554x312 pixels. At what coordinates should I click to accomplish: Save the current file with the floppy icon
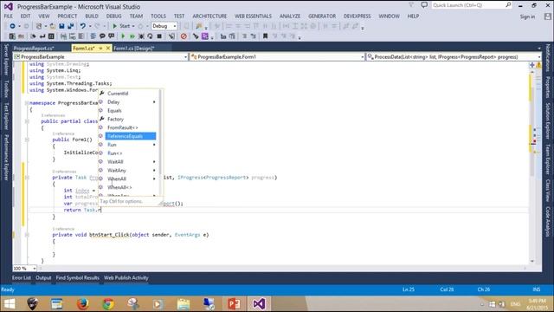(61, 26)
